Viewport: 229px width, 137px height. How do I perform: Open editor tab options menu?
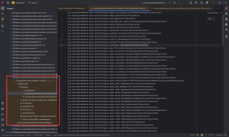[x=221, y=8]
